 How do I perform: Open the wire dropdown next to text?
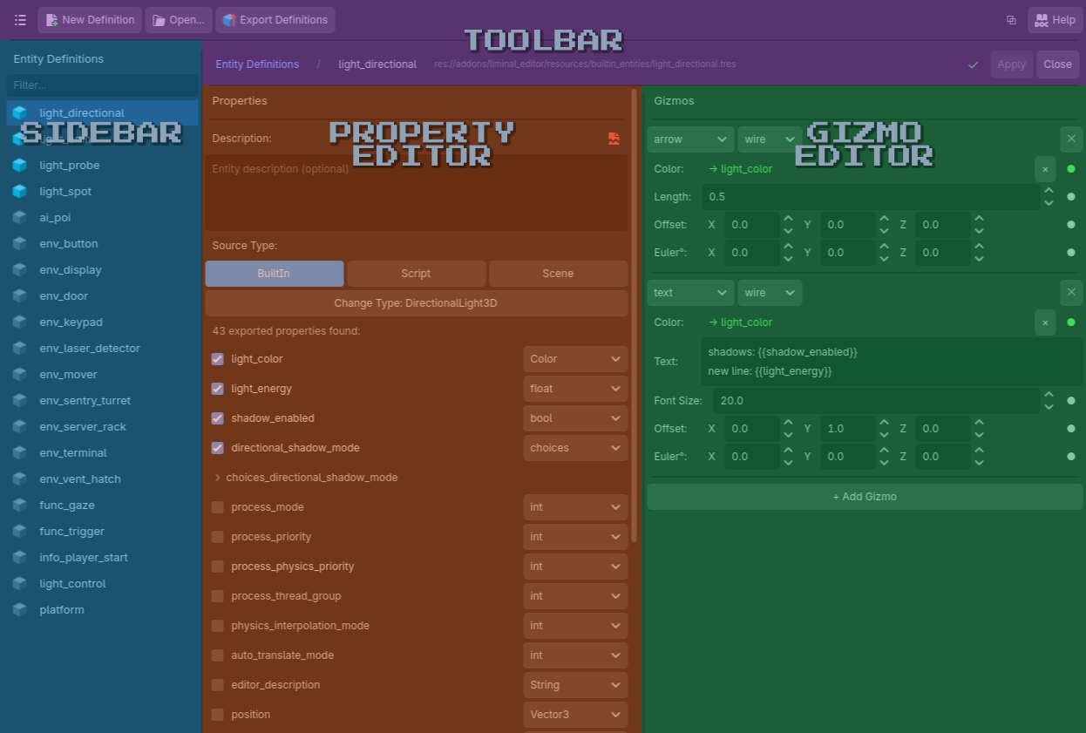[x=770, y=293]
